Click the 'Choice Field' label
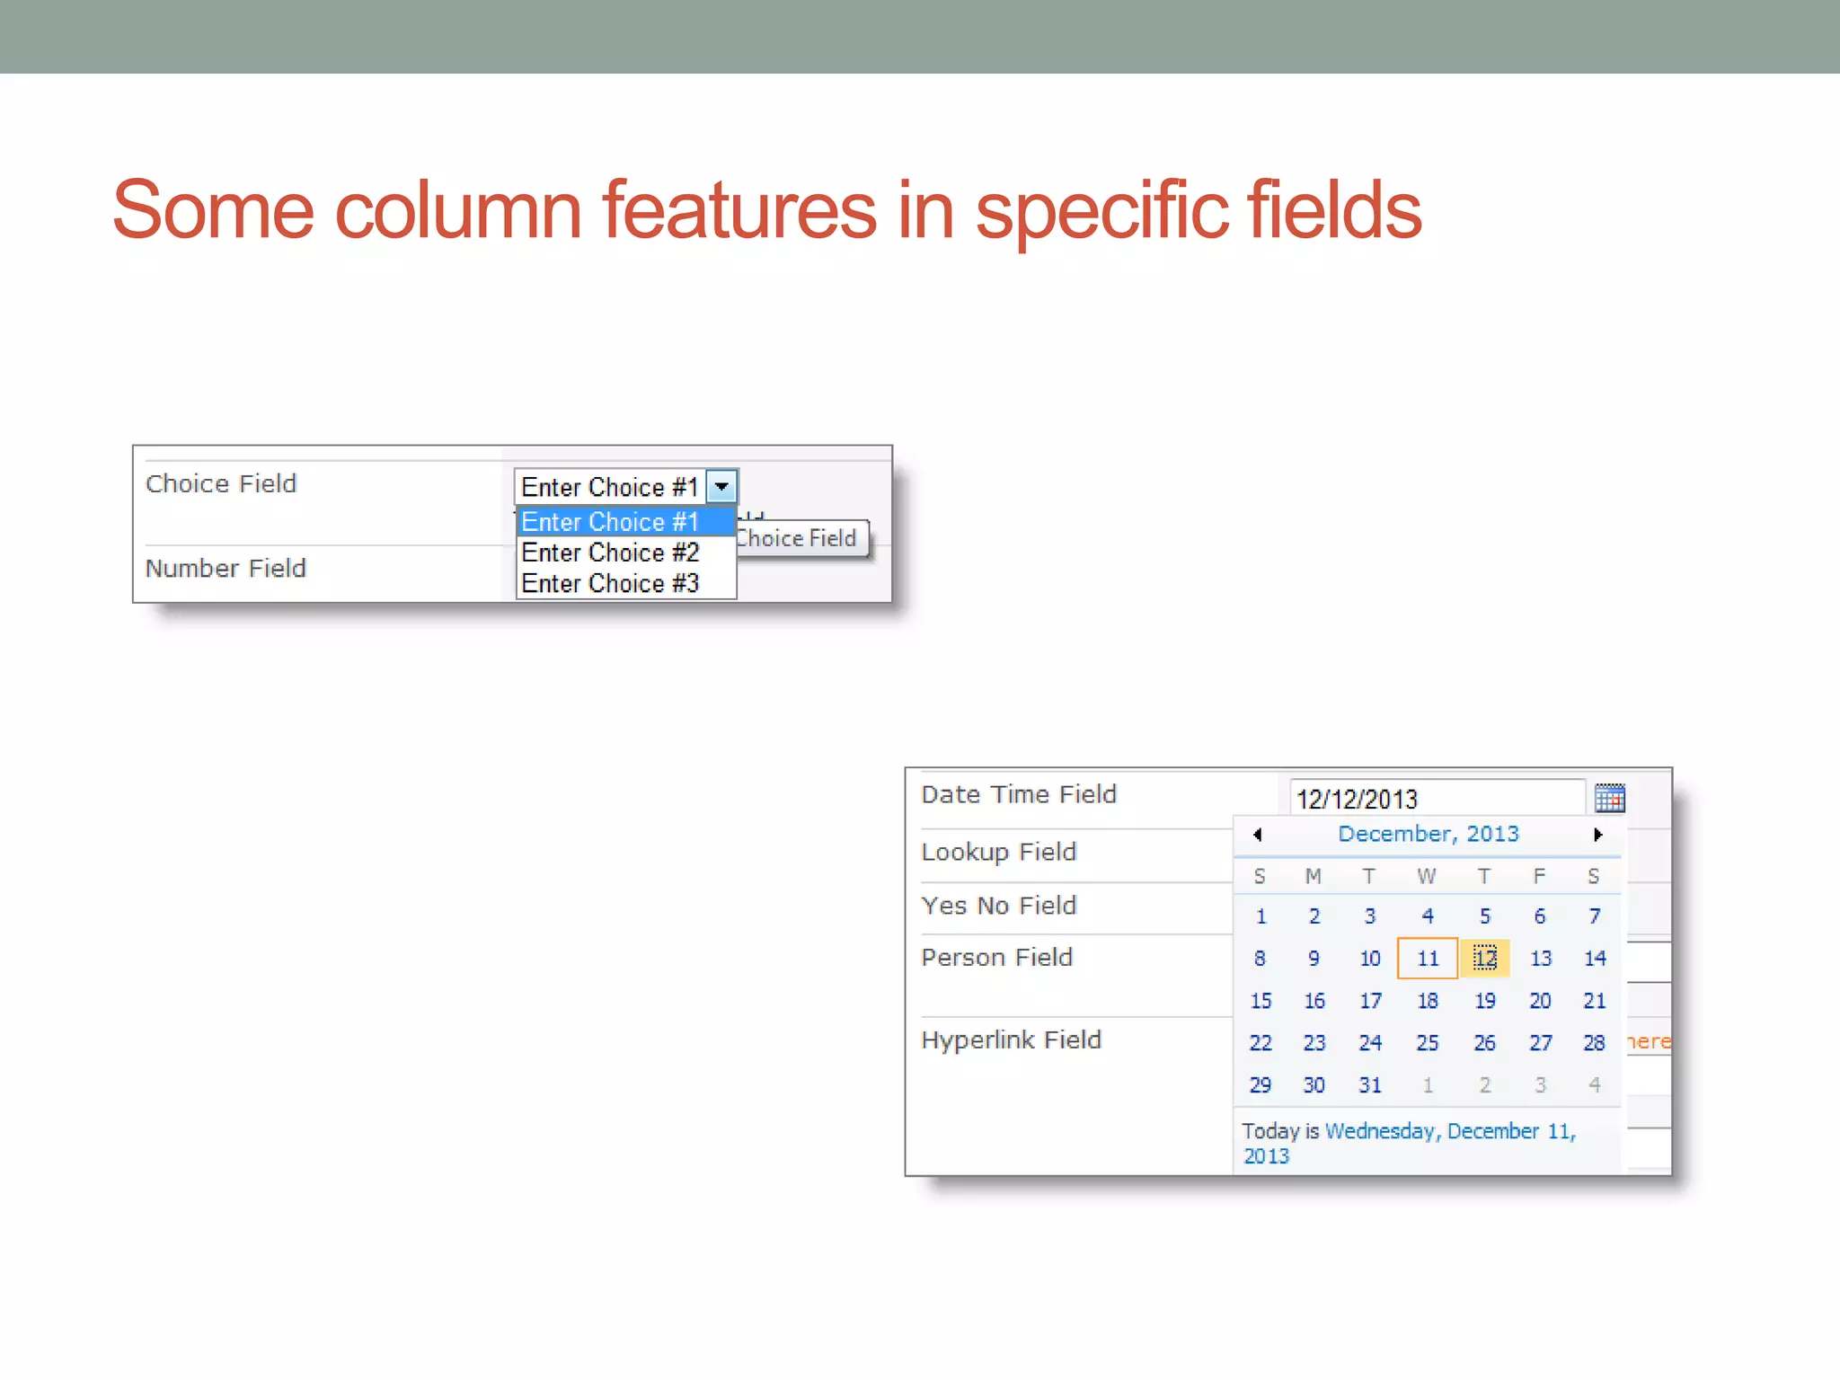Viewport: 1840px width, 1380px height. coord(221,483)
